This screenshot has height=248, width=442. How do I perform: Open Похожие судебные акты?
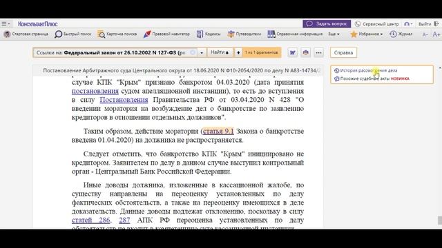coord(372,79)
